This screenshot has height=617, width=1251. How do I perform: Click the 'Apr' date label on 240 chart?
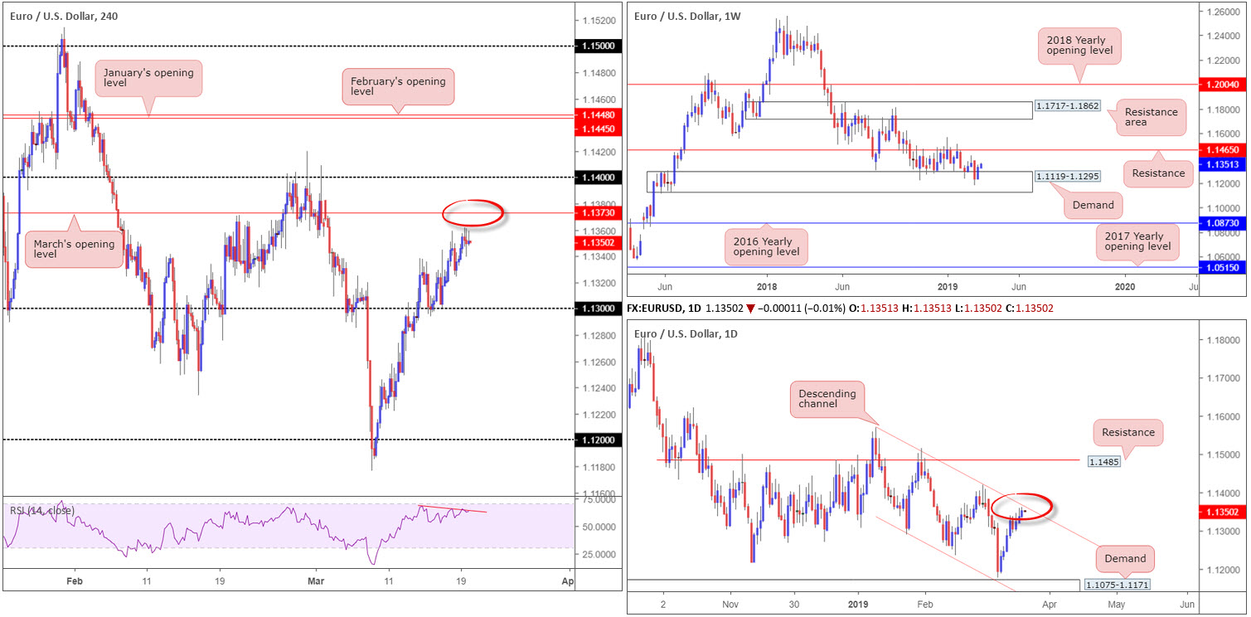click(567, 580)
